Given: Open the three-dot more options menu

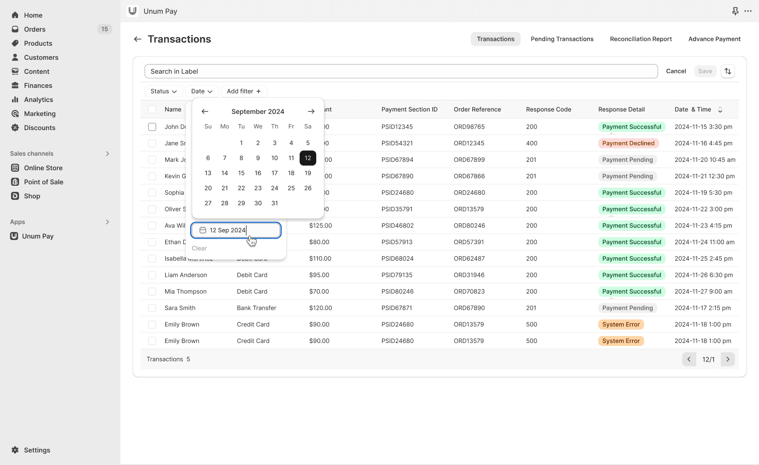Looking at the screenshot, I should tap(748, 11).
